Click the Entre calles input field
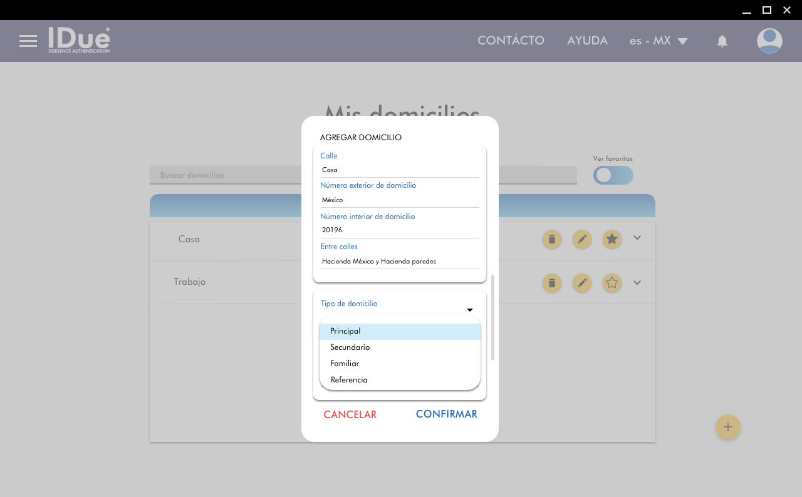Screen dimensions: 802x497 point(400,261)
